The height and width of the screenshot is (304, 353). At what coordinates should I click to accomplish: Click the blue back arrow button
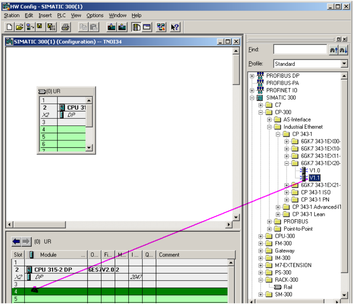pos(16,242)
